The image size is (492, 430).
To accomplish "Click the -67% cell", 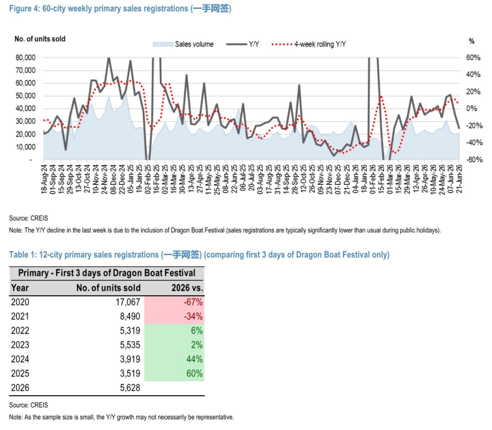I will [193, 302].
